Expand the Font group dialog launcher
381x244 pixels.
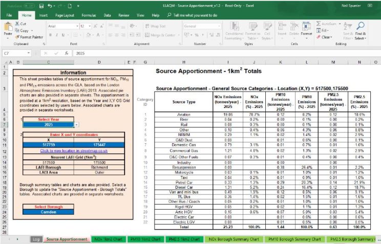(x=104, y=44)
